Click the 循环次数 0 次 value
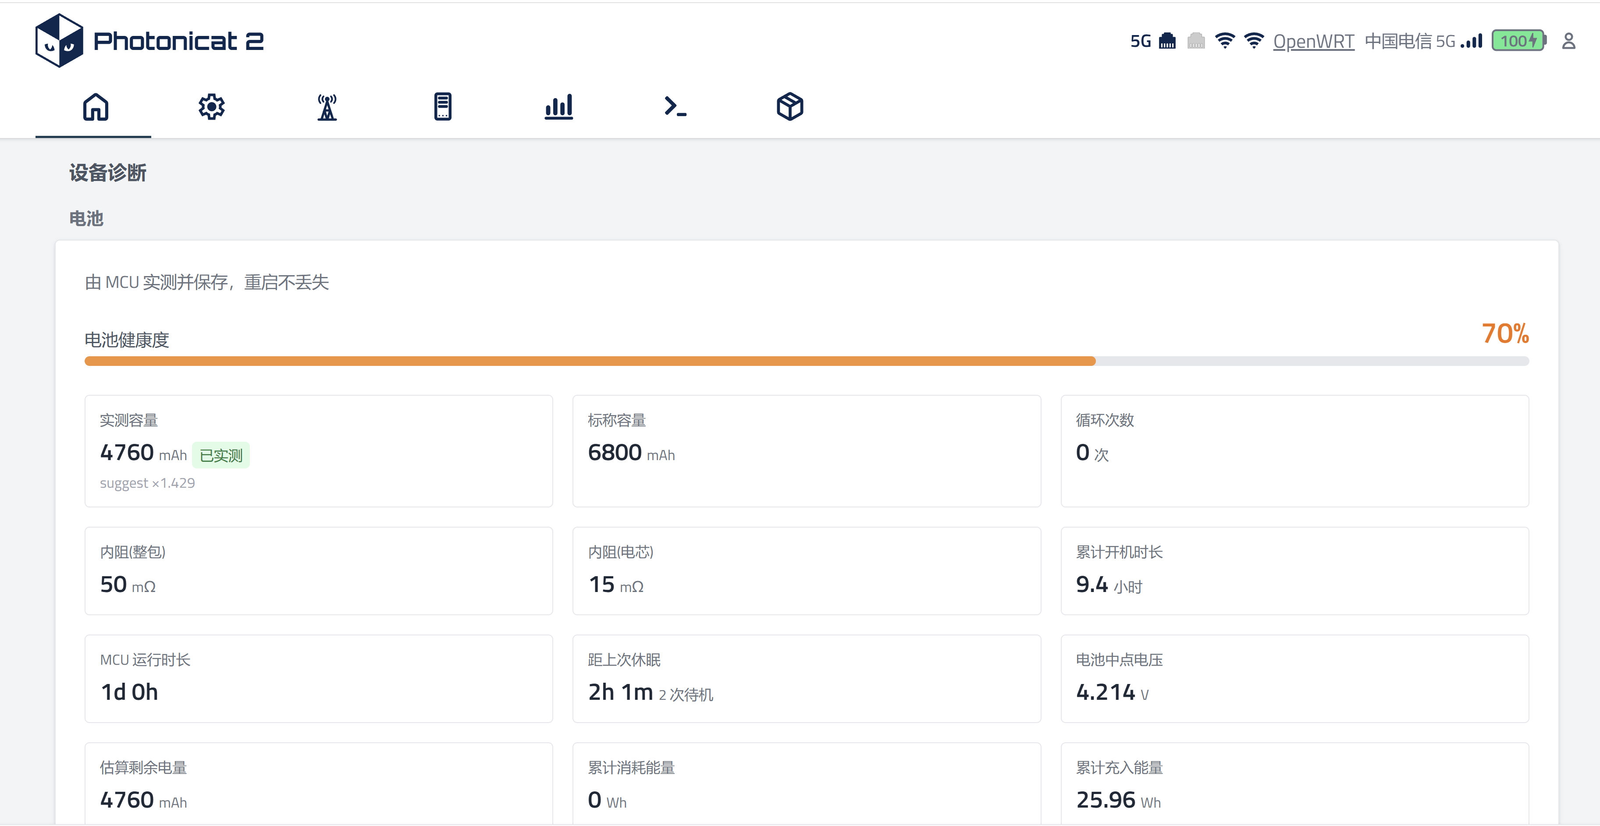Viewport: 1600px width, 826px height. 1092,453
